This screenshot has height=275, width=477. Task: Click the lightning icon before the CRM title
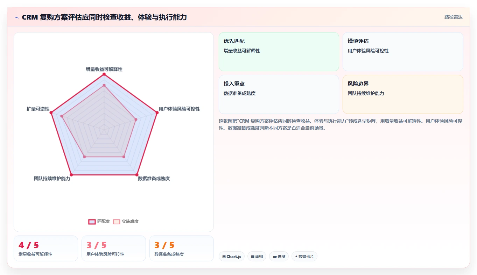click(17, 17)
